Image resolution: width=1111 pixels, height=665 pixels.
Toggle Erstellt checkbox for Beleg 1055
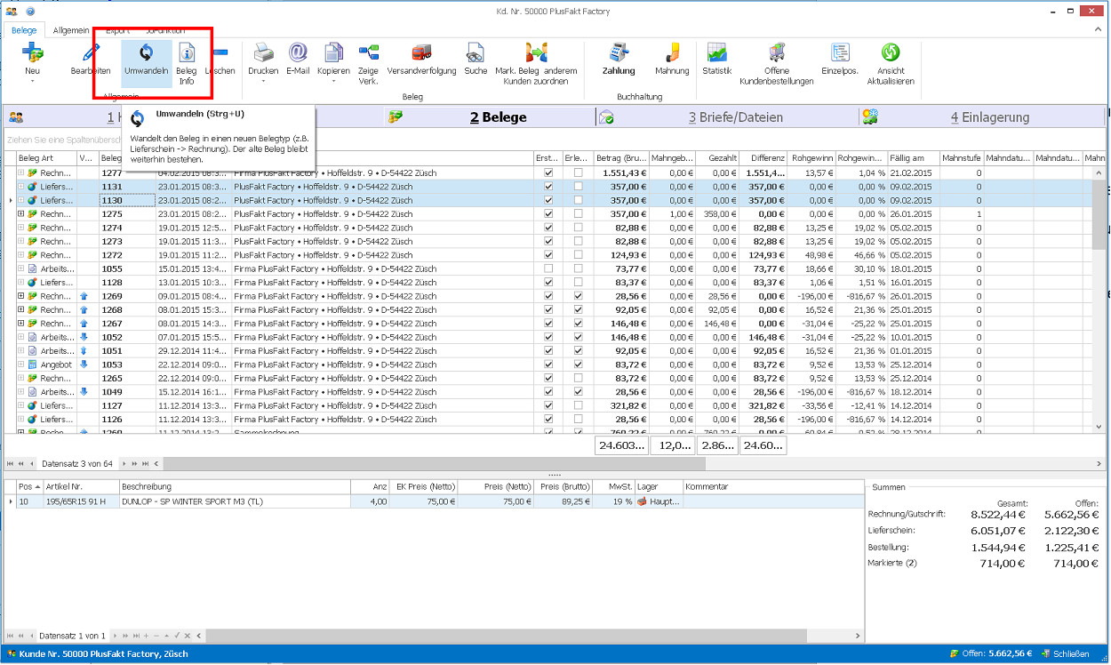548,268
